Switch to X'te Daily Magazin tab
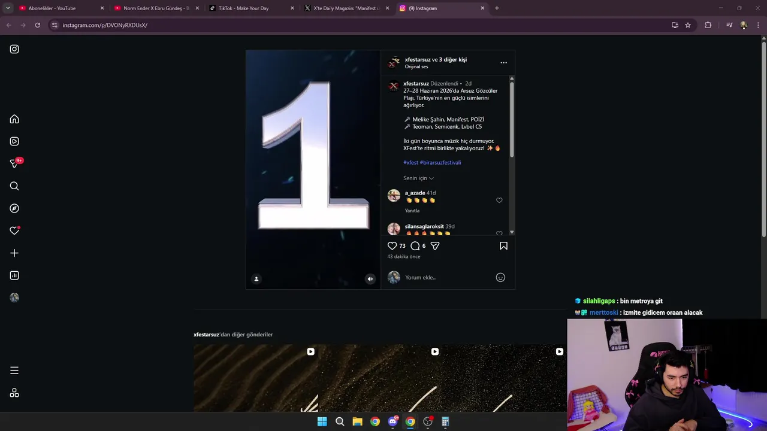Image resolution: width=767 pixels, height=431 pixels. point(346,8)
